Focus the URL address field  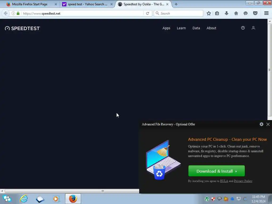[x=83, y=13]
